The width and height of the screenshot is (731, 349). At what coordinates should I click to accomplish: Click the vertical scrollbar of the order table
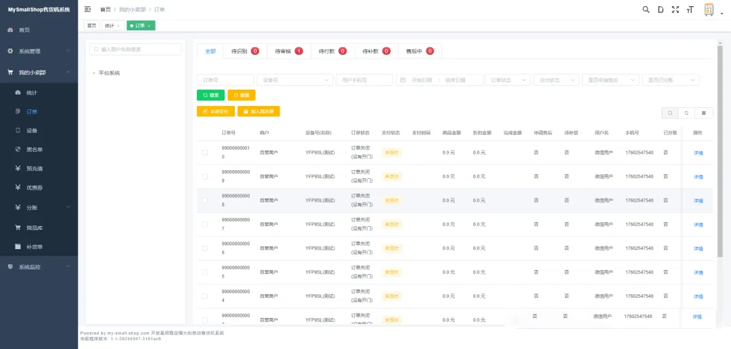click(720, 151)
